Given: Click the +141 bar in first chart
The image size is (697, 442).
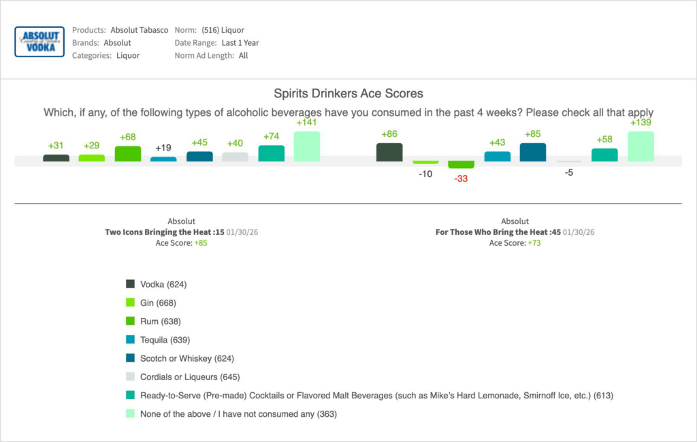Looking at the screenshot, I should pyautogui.click(x=306, y=146).
